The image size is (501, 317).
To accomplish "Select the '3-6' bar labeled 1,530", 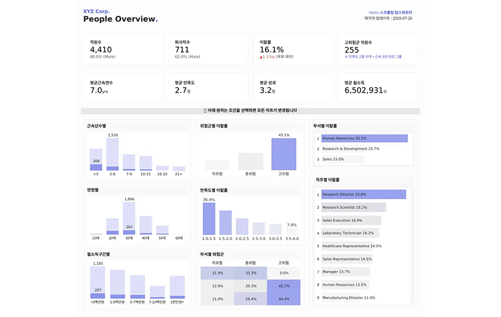I will pyautogui.click(x=112, y=154).
